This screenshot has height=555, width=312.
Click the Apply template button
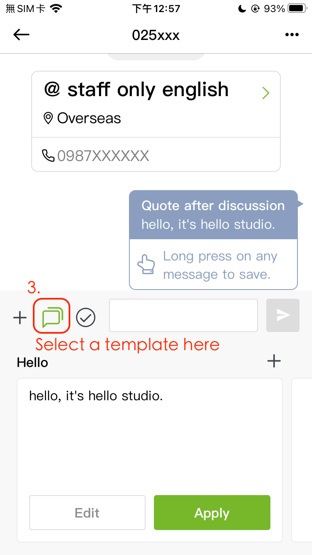212,513
